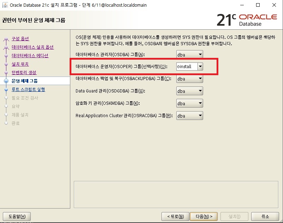283x223 pixels.
Task: Open the OSRACDBA cluster group dropdown
Action: pyautogui.click(x=189, y=116)
